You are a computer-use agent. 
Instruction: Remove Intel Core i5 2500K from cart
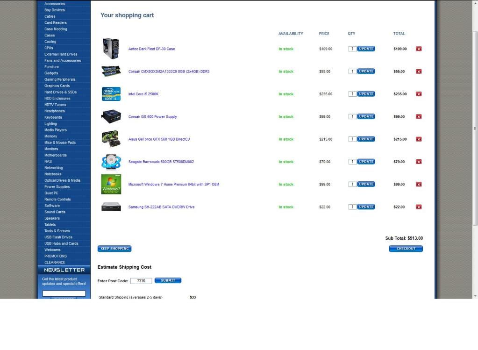click(419, 94)
